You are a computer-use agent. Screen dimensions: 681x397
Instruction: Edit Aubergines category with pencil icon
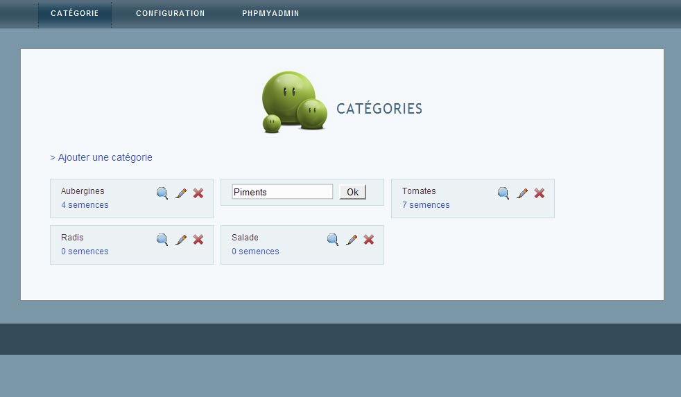coord(181,193)
